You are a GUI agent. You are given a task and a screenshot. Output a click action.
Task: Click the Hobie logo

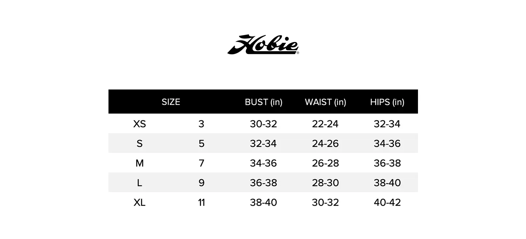point(263,45)
